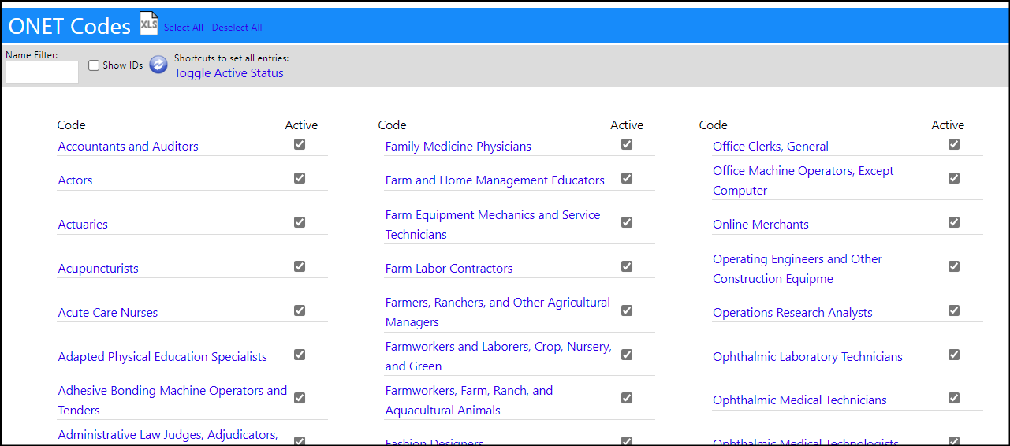Toggle Active for Farm Labor Contractors

(627, 266)
